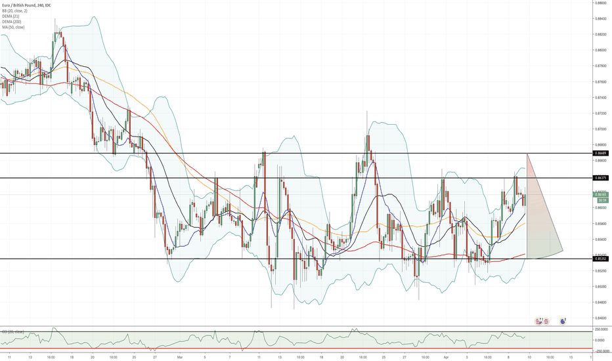Click the 15 date label on time axis
Viewport: 612px width, 361px height.
571,356
